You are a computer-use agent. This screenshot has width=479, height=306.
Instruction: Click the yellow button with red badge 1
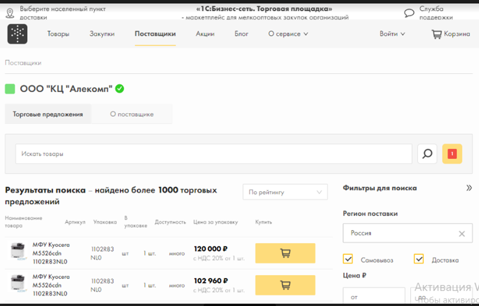pyautogui.click(x=452, y=154)
